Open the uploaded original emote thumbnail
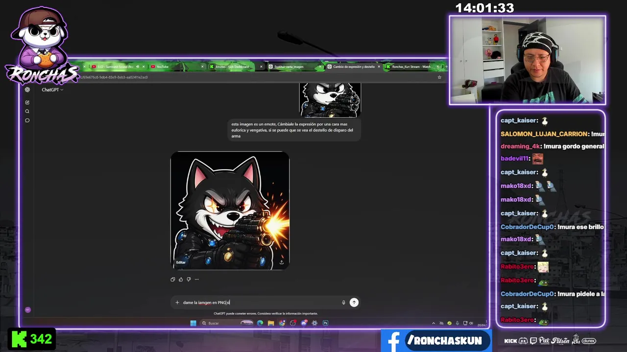Viewport: 627px width, 352px height. coord(330,100)
